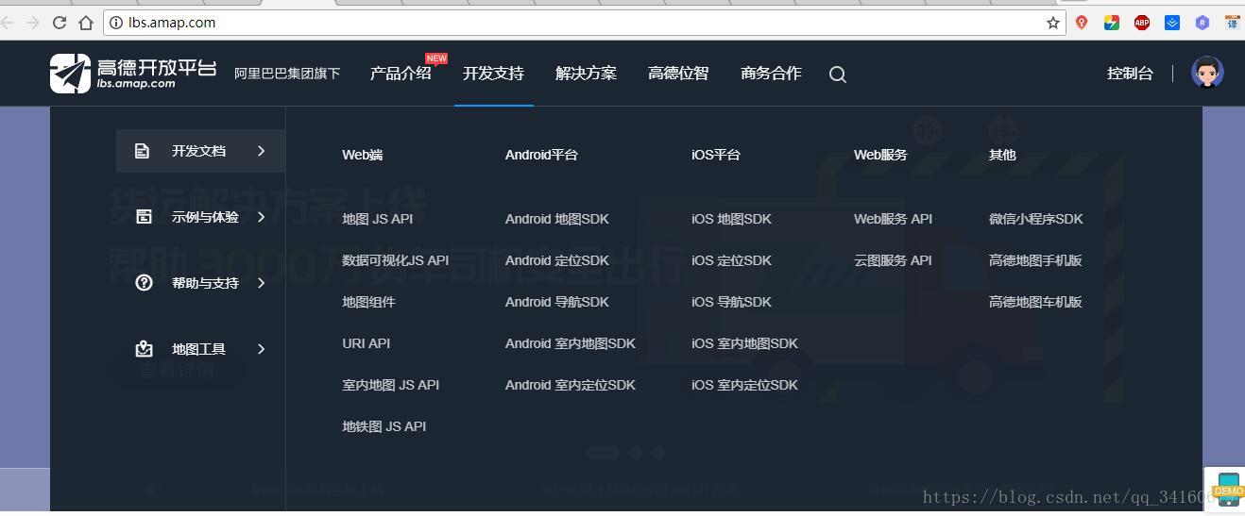
Task: Open Android 定位SDK link
Action: click(557, 260)
